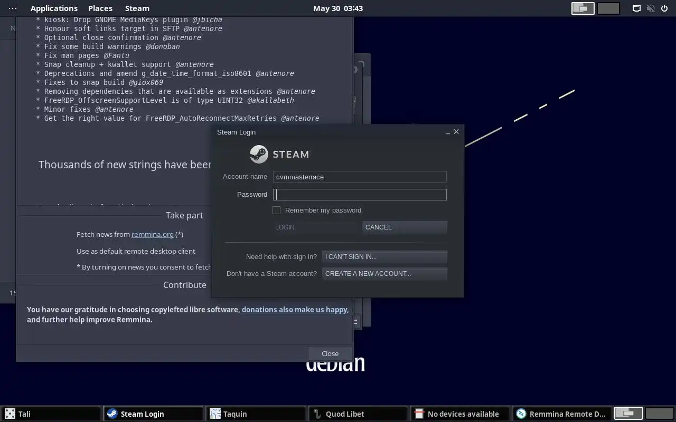This screenshot has height=422, width=676.
Task: Click the Tali dice icon in taskbar
Action: (x=10, y=414)
